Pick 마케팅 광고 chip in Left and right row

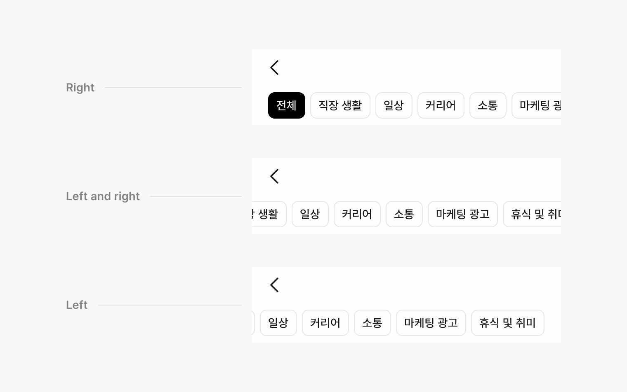click(462, 214)
